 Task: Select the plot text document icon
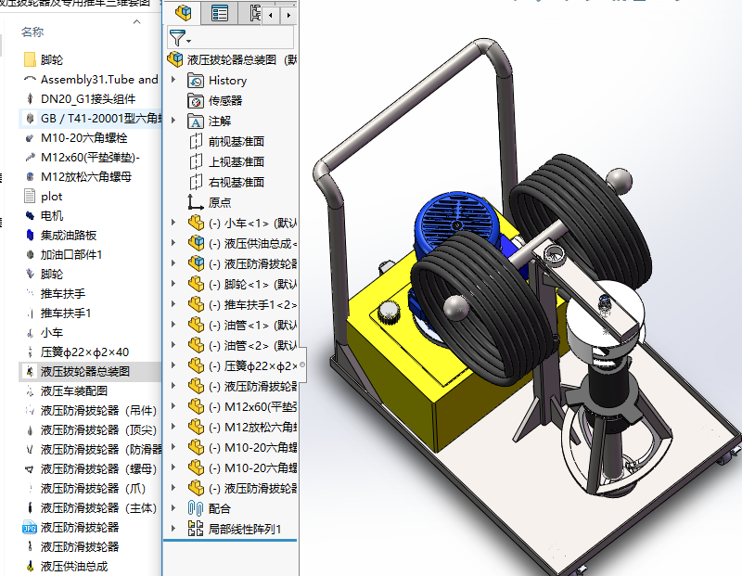click(x=30, y=196)
